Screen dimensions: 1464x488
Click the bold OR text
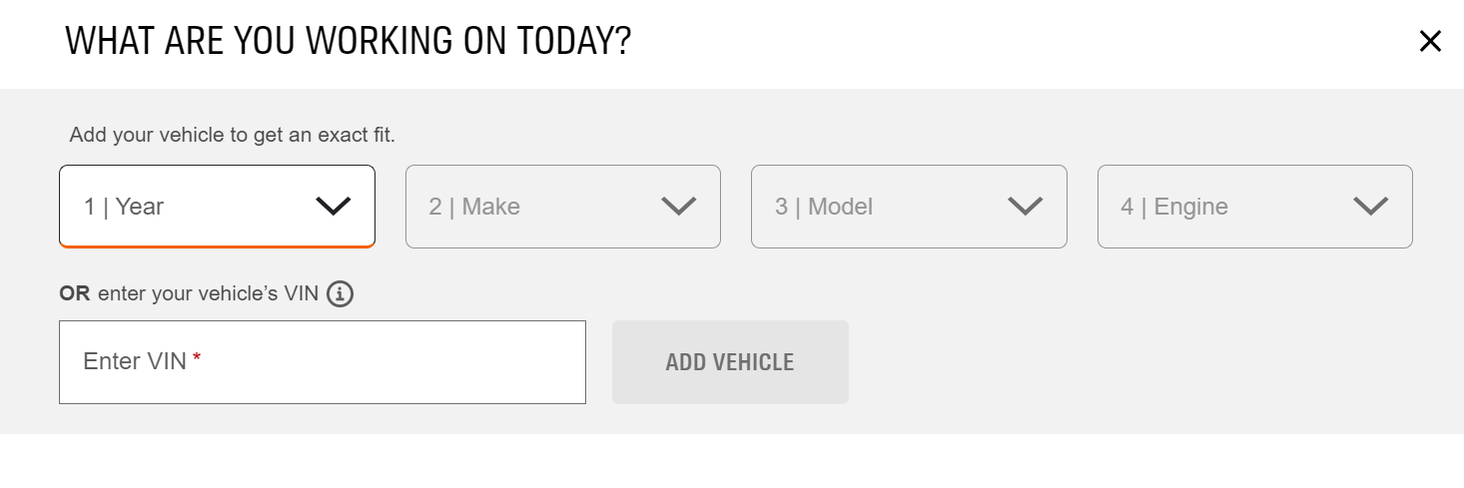pos(74,294)
